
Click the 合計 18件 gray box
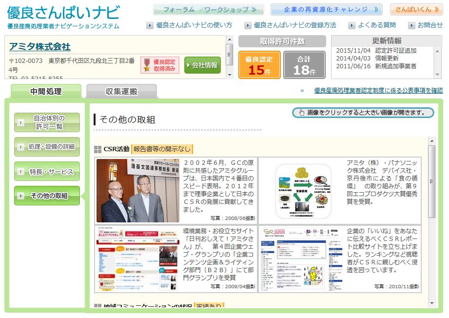pyautogui.click(x=304, y=65)
